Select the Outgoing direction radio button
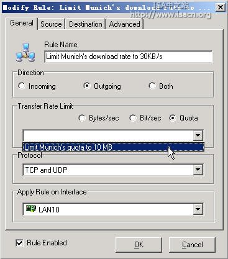Screen dimensions: 228x259 87,86
